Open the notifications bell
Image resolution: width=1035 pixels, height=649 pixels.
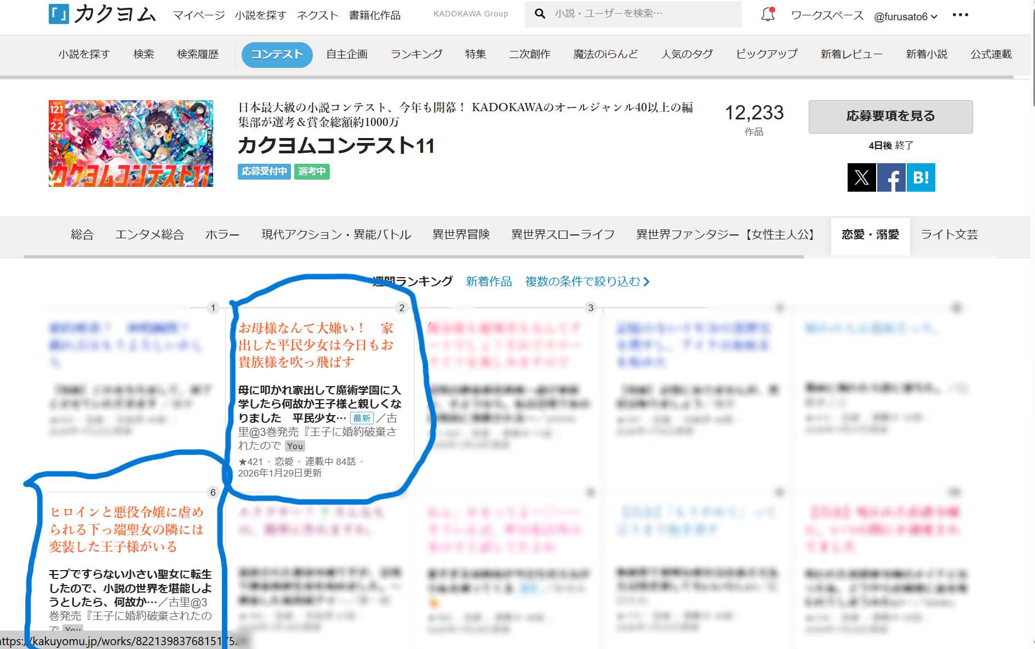(768, 15)
